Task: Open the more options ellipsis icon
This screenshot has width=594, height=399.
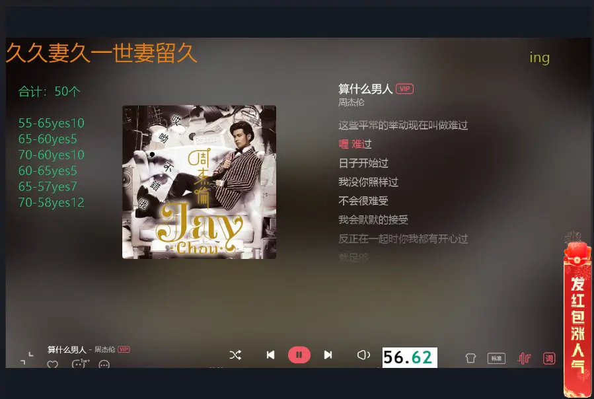Action: click(104, 365)
